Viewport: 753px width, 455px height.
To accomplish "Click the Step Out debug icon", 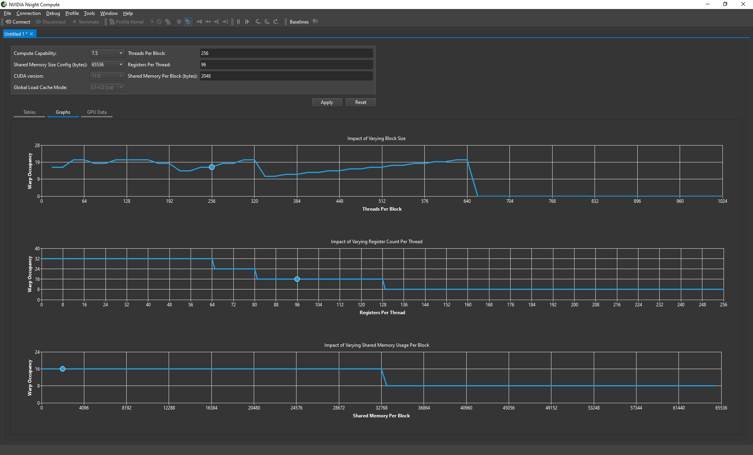I will pos(276,22).
